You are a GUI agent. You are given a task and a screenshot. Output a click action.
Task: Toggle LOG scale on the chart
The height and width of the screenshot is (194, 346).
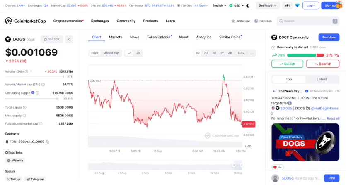click(241, 53)
